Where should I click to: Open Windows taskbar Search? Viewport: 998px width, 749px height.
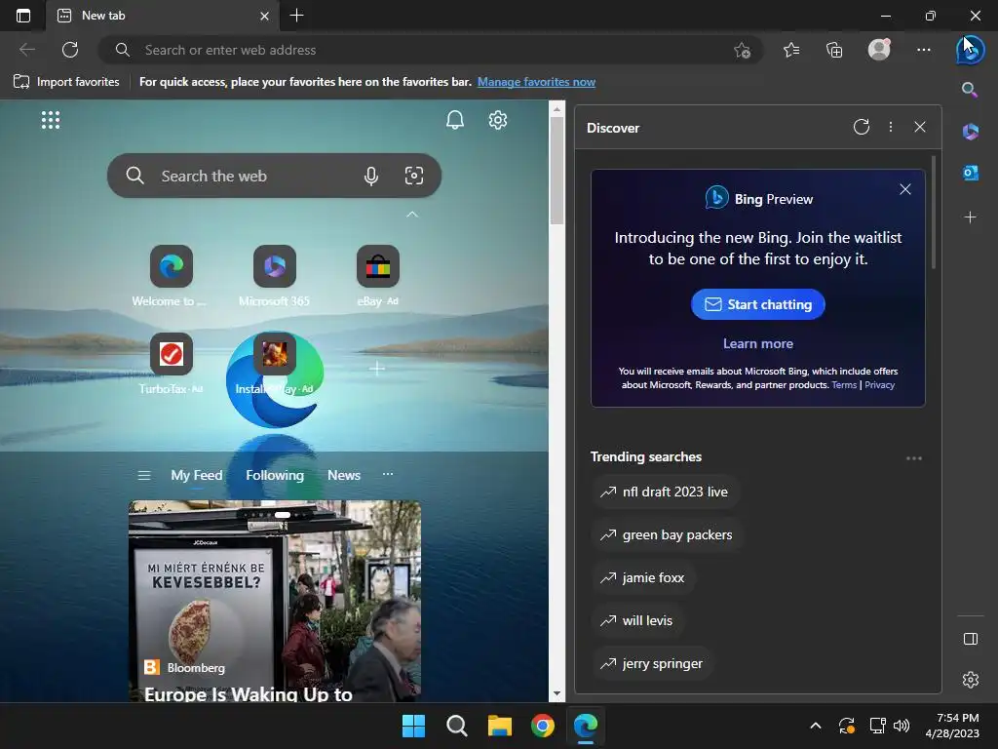coord(456,726)
